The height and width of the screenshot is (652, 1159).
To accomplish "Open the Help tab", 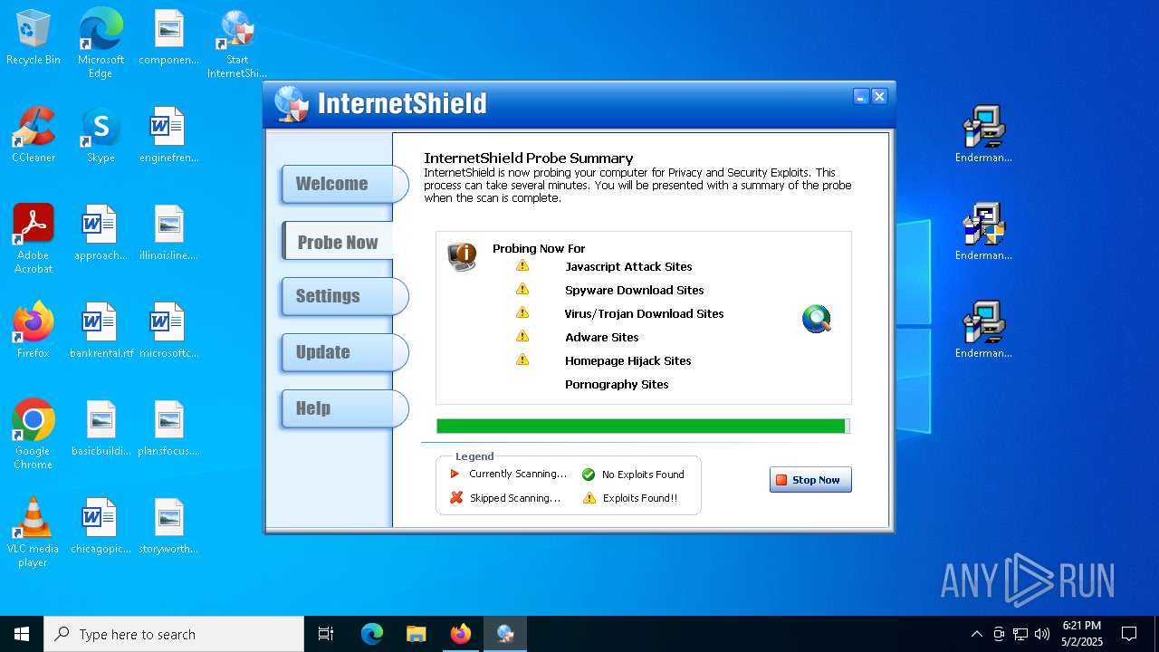I will 344,408.
